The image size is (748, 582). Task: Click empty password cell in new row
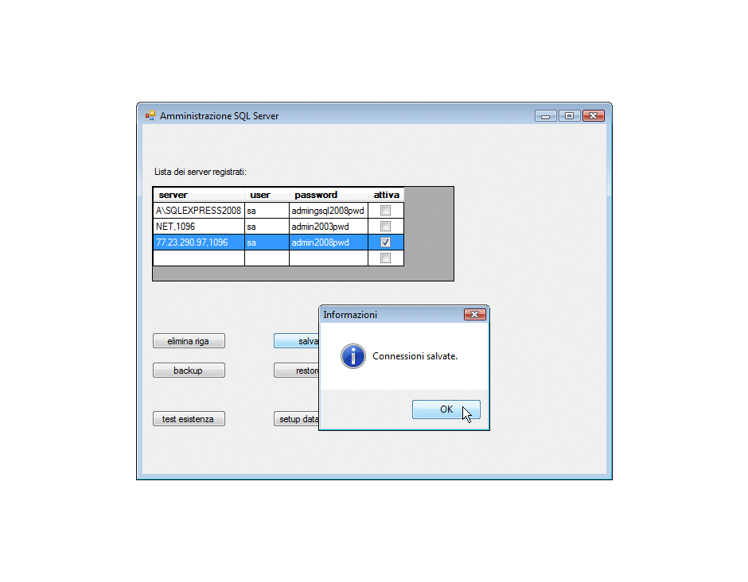point(328,258)
